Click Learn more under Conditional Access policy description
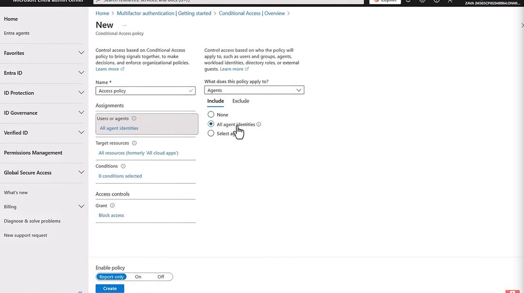The image size is (524, 293). [108, 69]
